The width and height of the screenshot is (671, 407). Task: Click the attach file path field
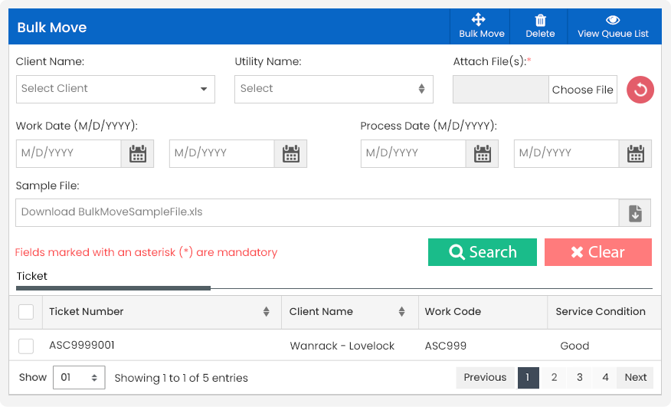pyautogui.click(x=501, y=89)
